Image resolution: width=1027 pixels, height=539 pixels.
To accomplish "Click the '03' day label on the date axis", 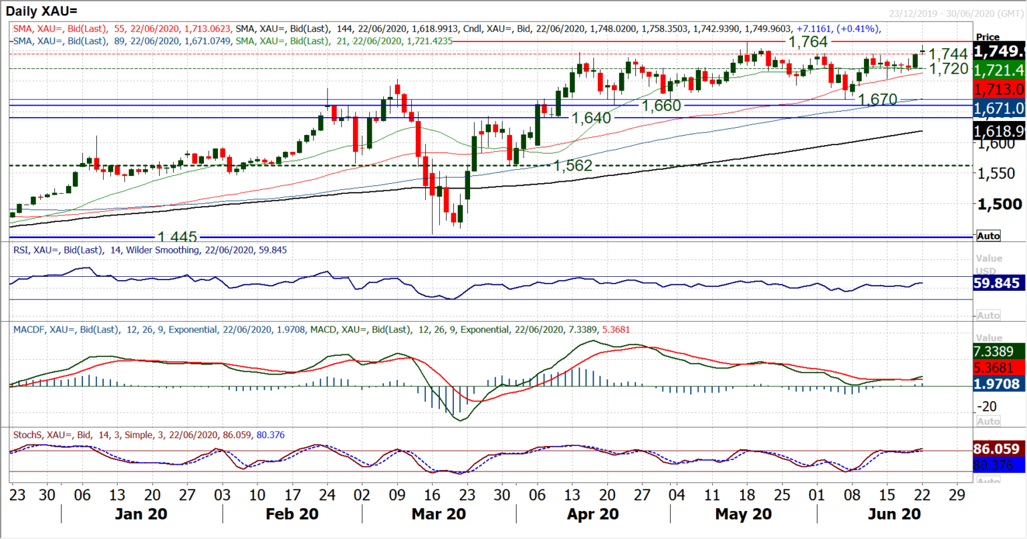I will click(x=223, y=495).
